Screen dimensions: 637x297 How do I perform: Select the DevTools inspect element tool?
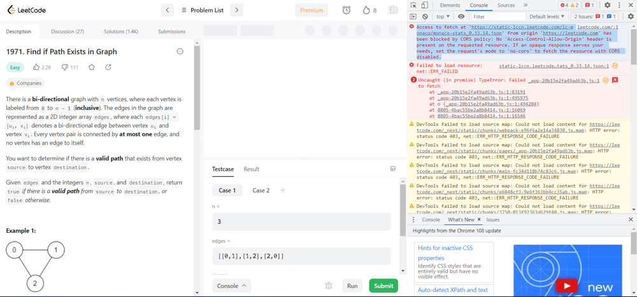pos(414,5)
